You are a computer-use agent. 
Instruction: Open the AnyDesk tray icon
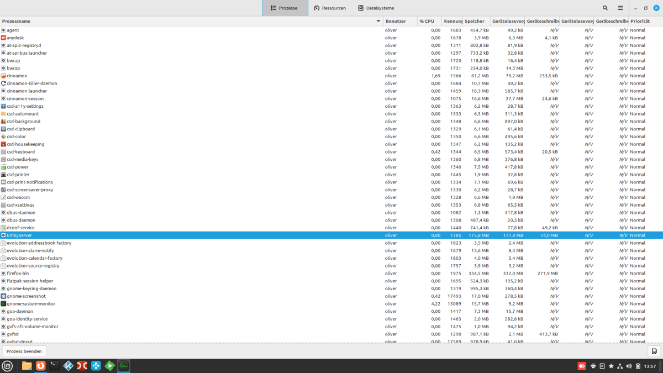point(582,366)
